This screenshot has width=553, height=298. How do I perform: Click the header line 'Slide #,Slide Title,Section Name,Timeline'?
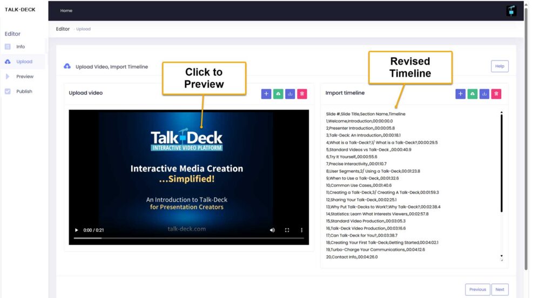(x=366, y=114)
